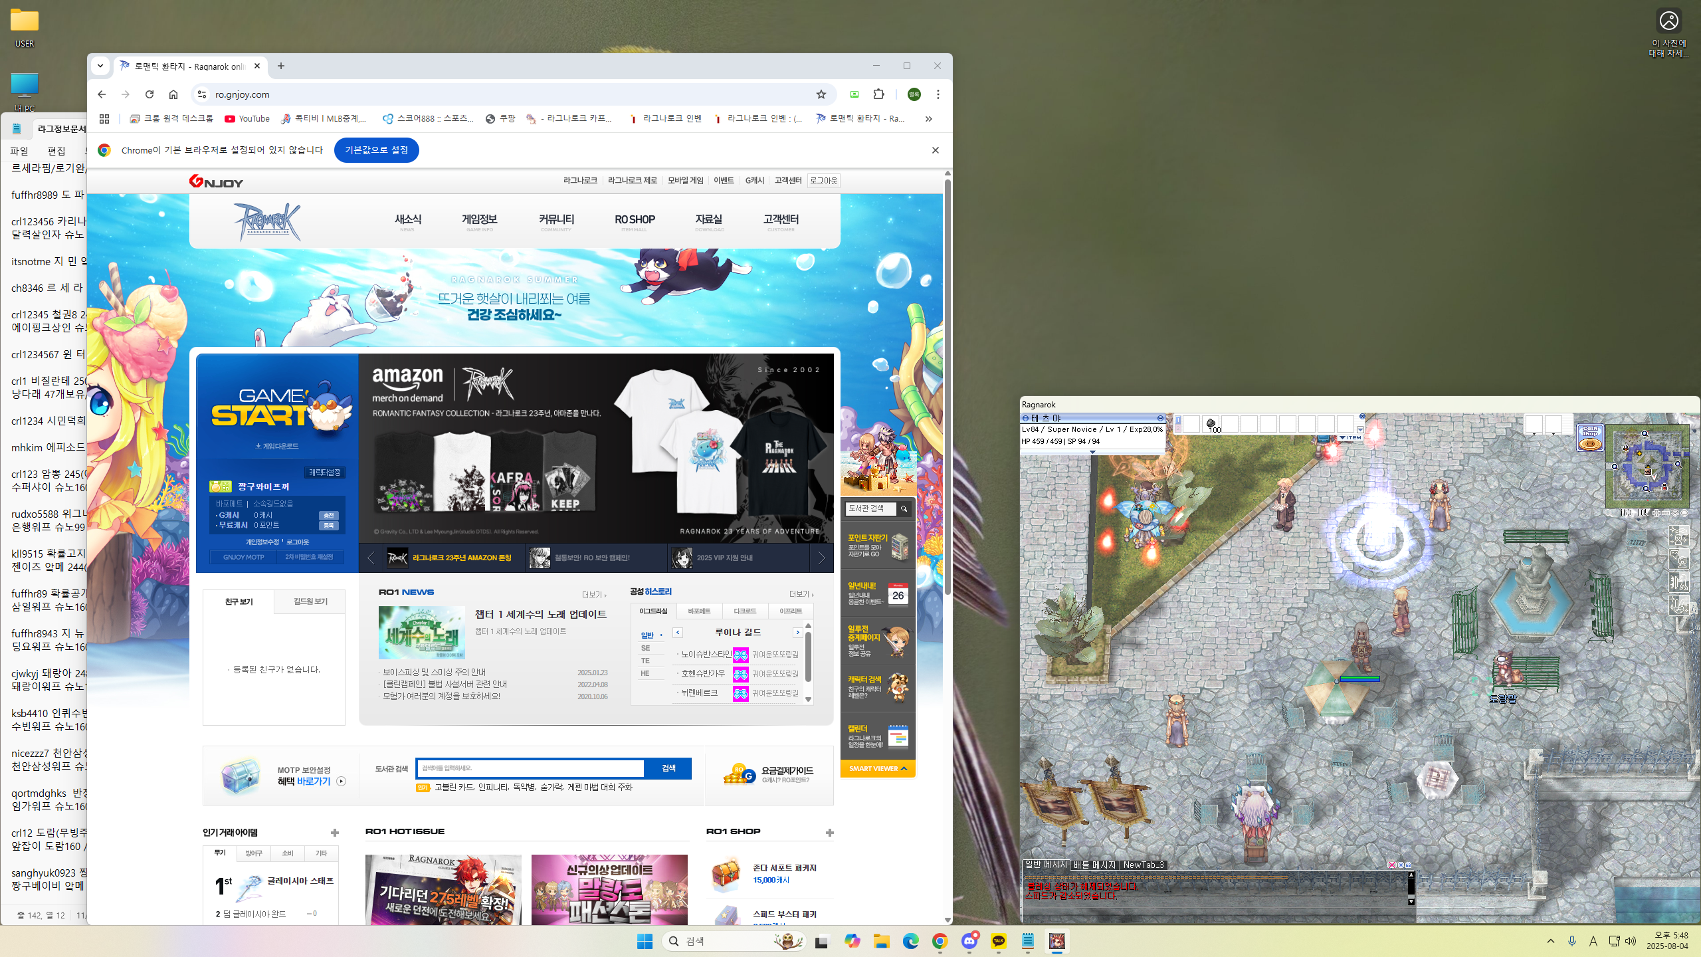The width and height of the screenshot is (1701, 957).
Task: Click Chrome's bookmark star icon
Action: 821,94
